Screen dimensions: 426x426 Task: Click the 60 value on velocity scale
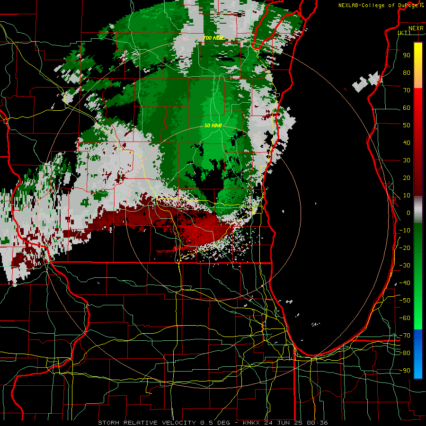tap(407, 107)
